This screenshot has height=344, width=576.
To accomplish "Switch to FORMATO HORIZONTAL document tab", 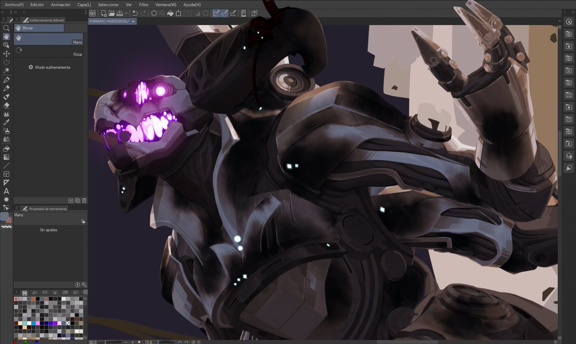I will point(112,21).
